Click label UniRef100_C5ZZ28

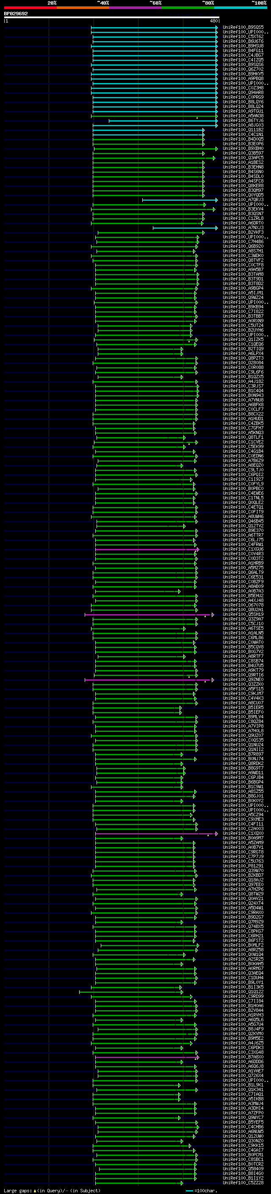pos(243,1183)
